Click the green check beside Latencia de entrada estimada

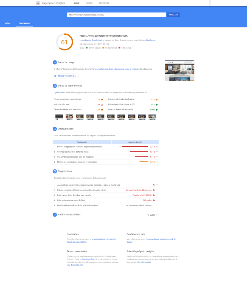click(x=156, y=110)
